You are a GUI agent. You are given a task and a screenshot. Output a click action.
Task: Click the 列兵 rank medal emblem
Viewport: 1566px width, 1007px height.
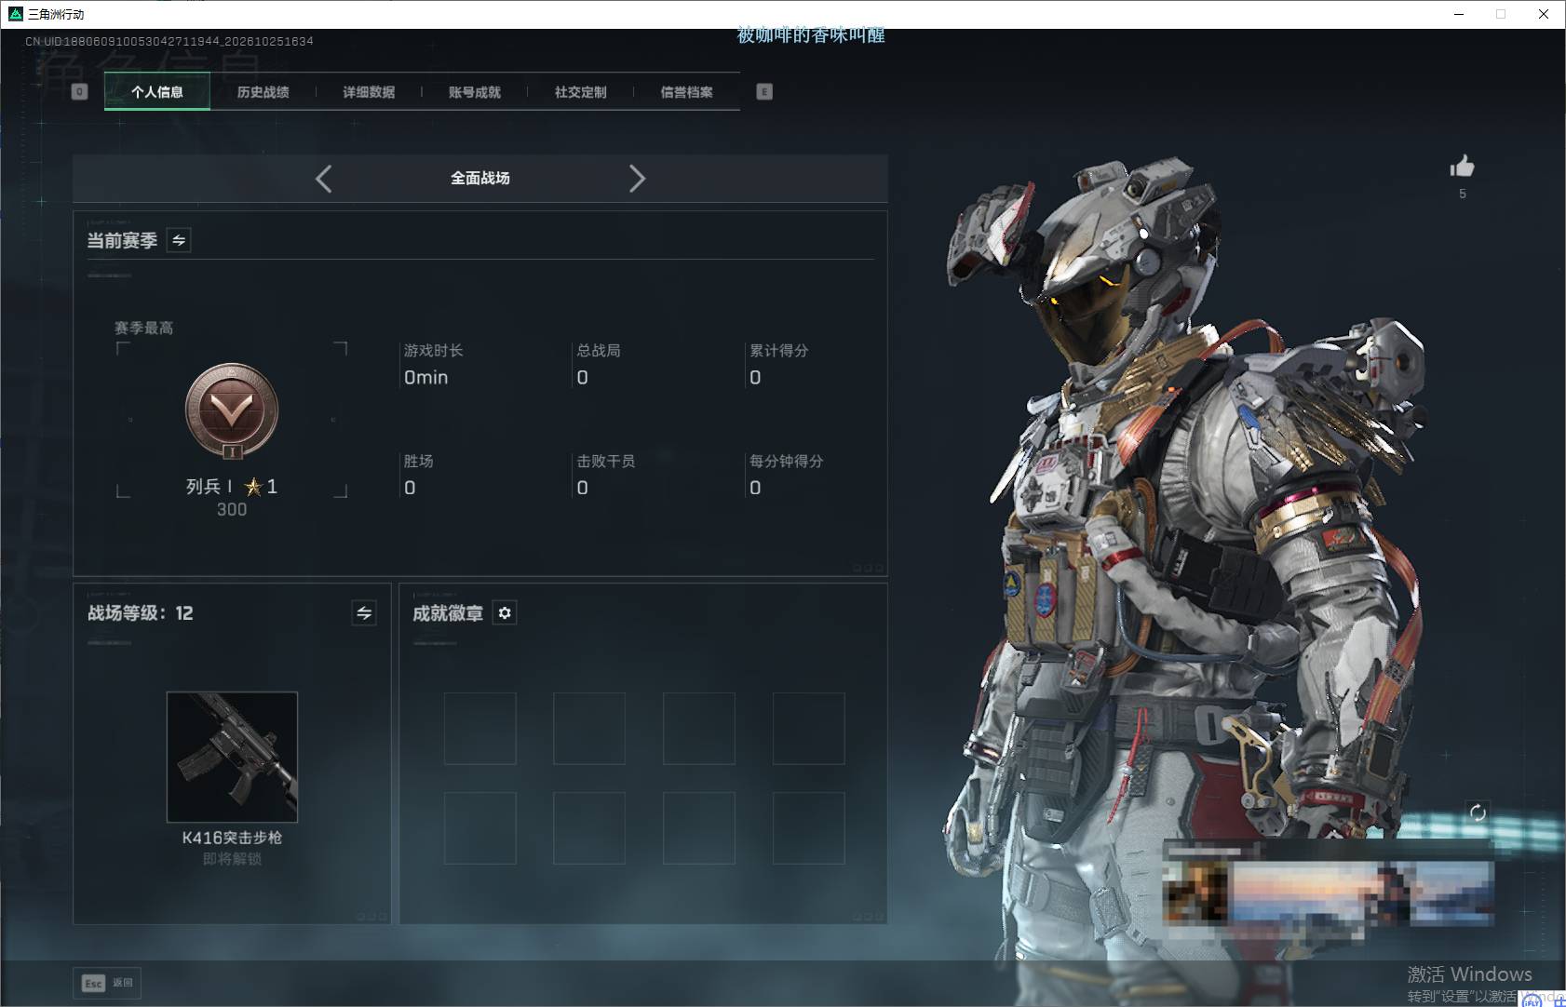[x=232, y=410]
